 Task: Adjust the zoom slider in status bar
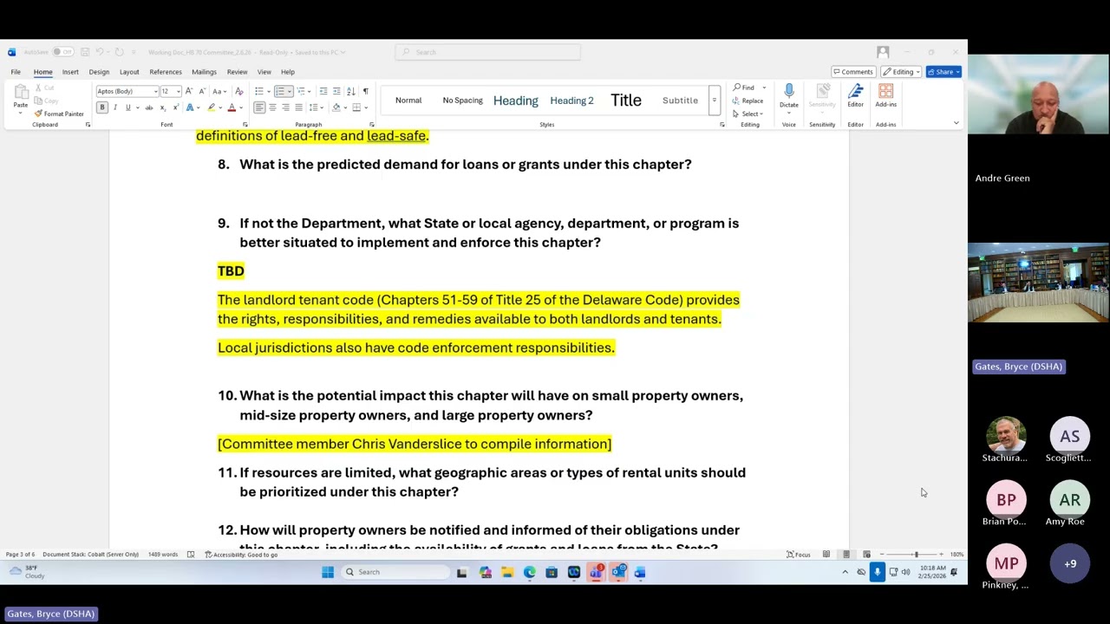[915, 555]
